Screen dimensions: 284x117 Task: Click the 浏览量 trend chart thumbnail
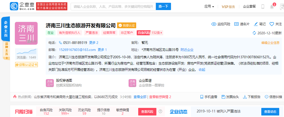click(x=26, y=52)
